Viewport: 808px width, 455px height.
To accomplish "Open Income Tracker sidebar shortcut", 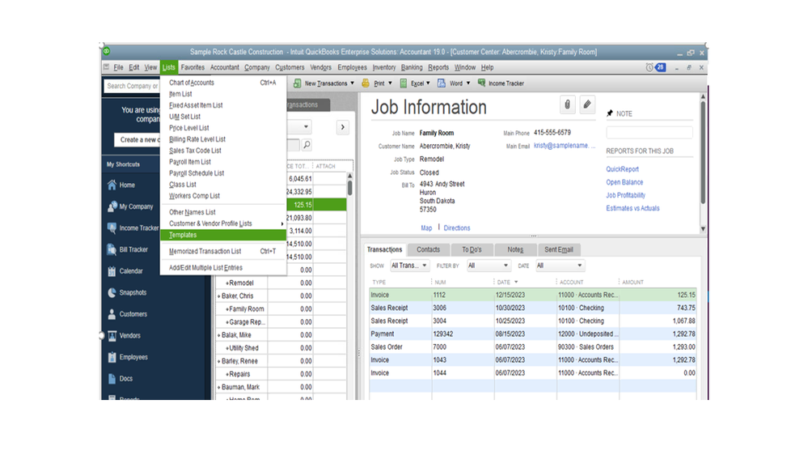I will (133, 228).
